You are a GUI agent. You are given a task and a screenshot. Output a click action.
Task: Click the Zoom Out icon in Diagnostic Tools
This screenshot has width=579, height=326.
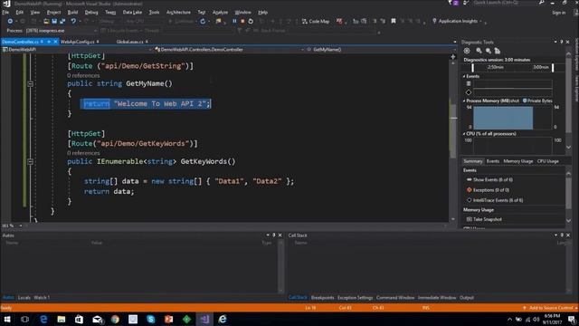[x=489, y=51]
